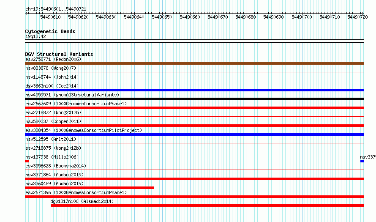Viewport: 376px width, 222px height.
Task: Select the nsv4559571 gnomAD black variant bar
Action: (194, 99)
